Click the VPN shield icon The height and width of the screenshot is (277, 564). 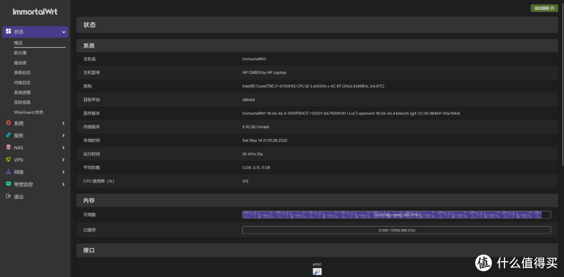(x=8, y=159)
